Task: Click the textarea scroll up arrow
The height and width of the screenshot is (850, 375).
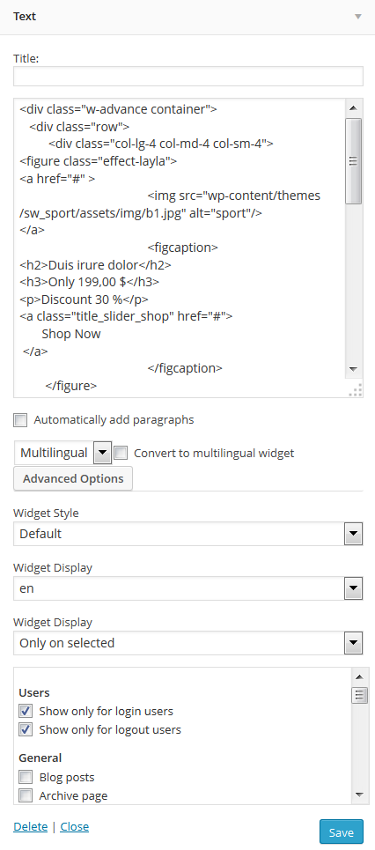Action: [x=353, y=107]
